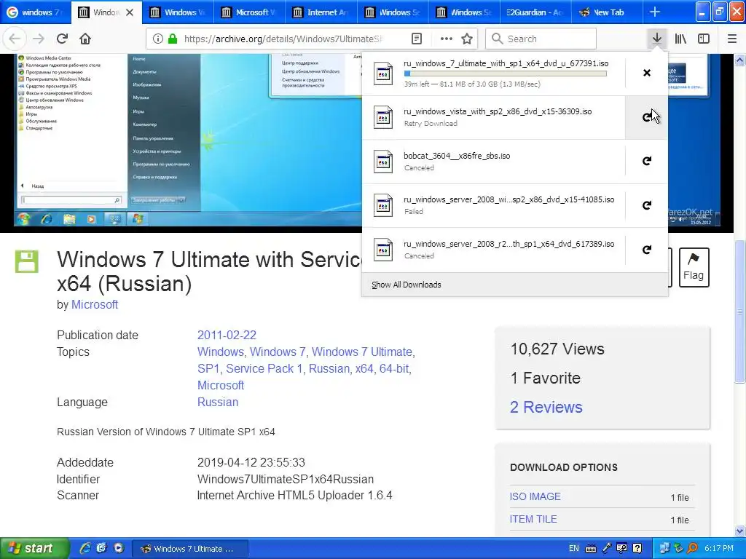Retry the ru_windows_vista iso download
Viewport: 746px width, 559px height.
[647, 117]
